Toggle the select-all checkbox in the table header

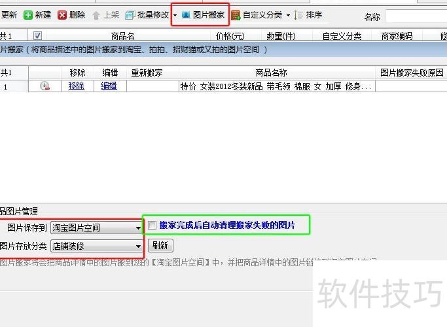[37, 36]
